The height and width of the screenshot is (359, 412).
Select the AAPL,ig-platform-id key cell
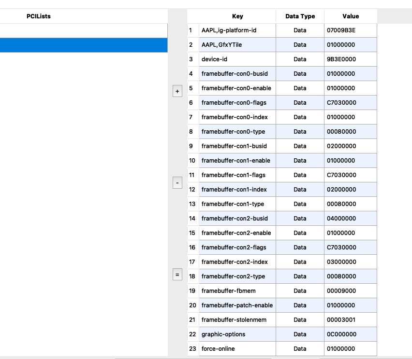(x=237, y=30)
